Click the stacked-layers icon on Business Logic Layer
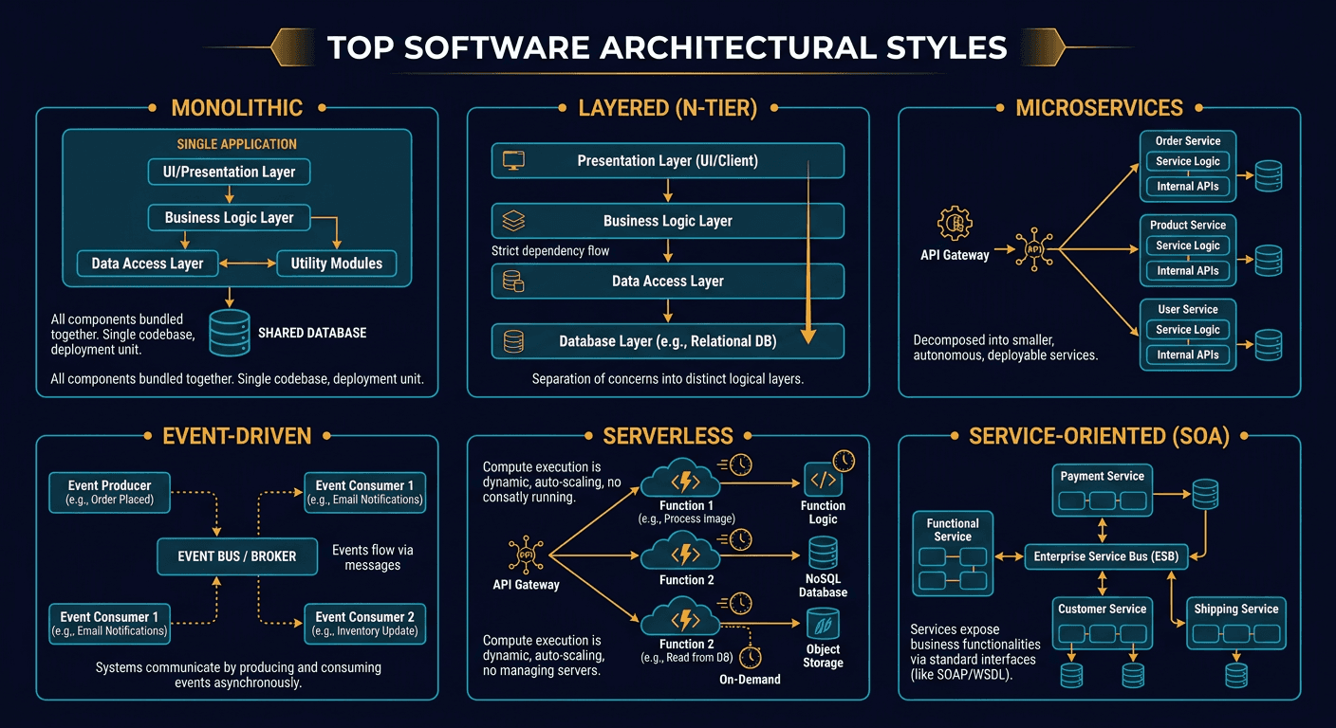 tap(510, 220)
